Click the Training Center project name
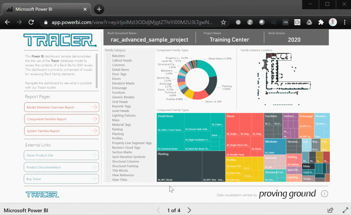This screenshot has height=215, width=351. pos(229,40)
